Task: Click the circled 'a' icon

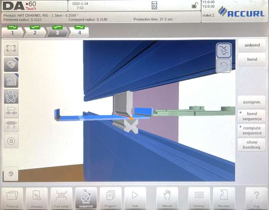Action: 11,141
